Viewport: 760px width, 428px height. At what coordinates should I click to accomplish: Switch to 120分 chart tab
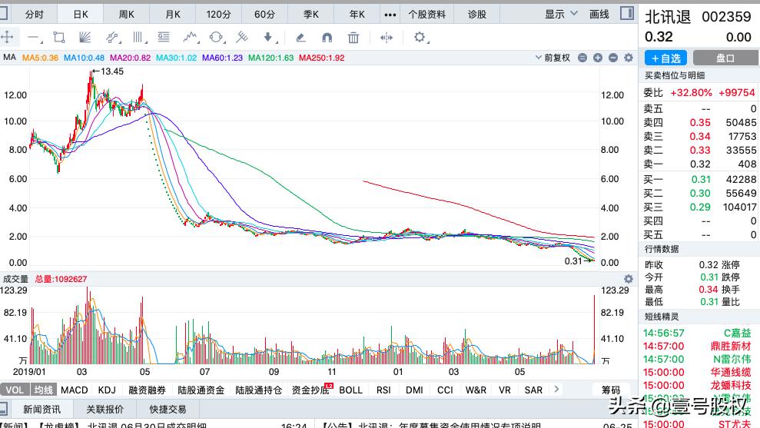[218, 15]
